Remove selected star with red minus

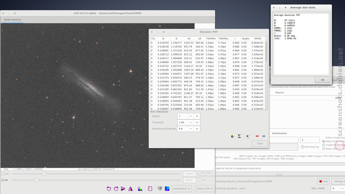point(257,136)
